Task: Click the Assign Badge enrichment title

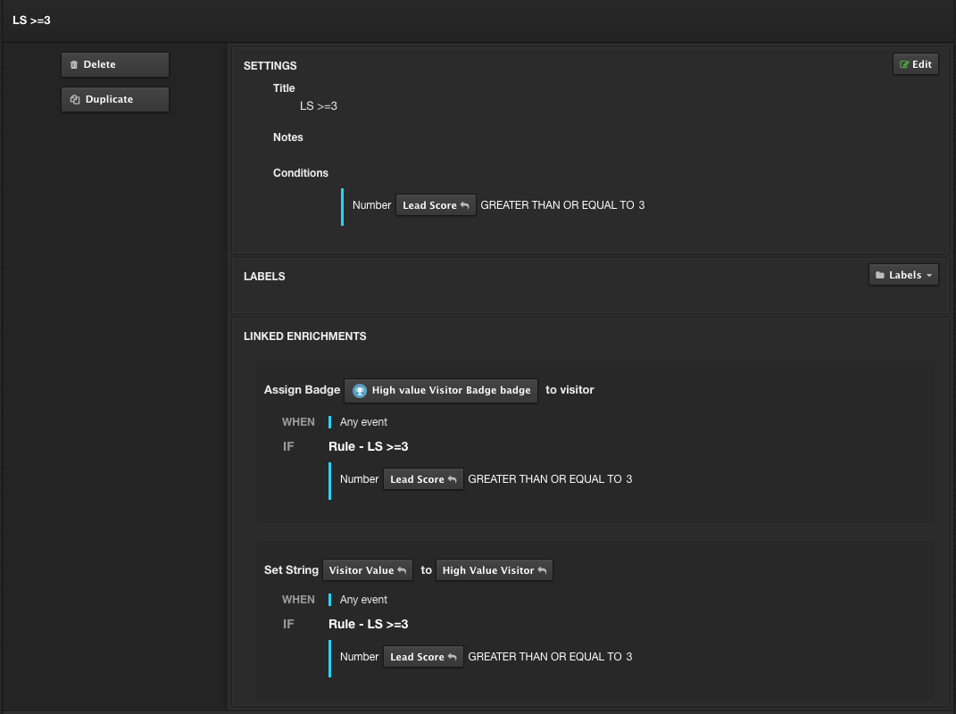Action: coord(302,390)
